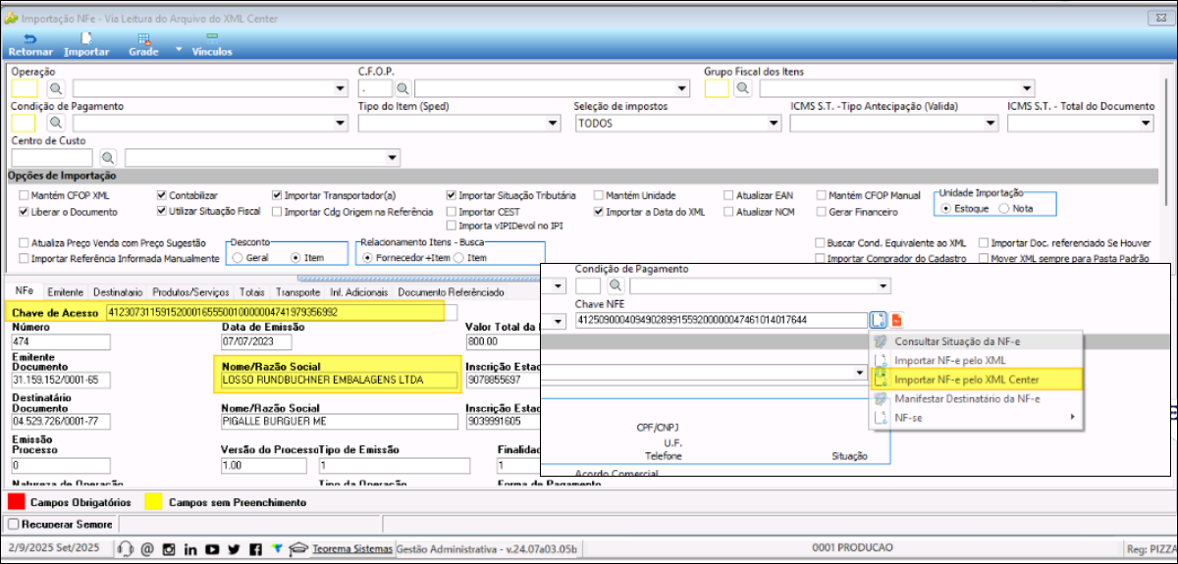Switch to the Destinatario tab

click(x=118, y=292)
